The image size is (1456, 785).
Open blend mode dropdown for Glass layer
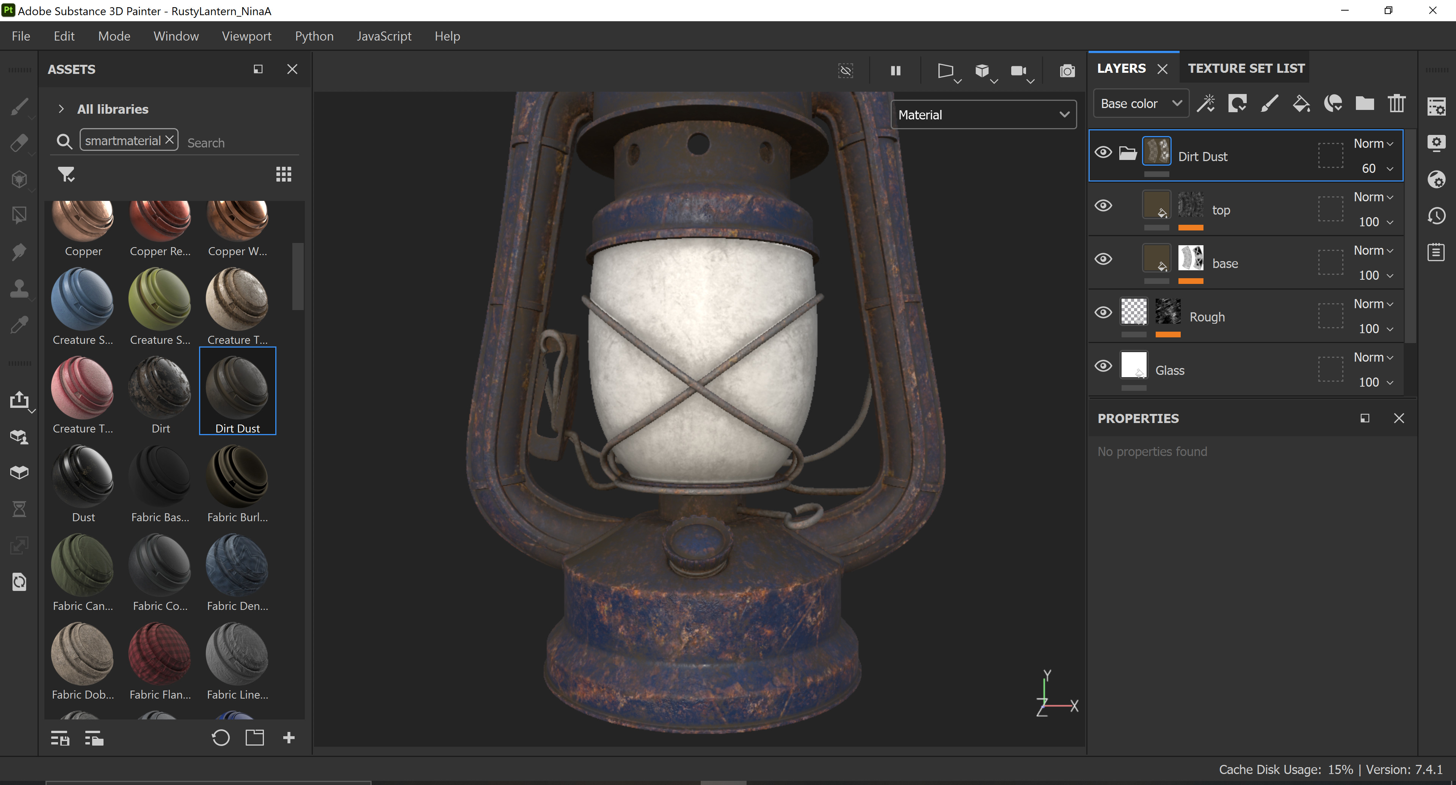pos(1373,357)
